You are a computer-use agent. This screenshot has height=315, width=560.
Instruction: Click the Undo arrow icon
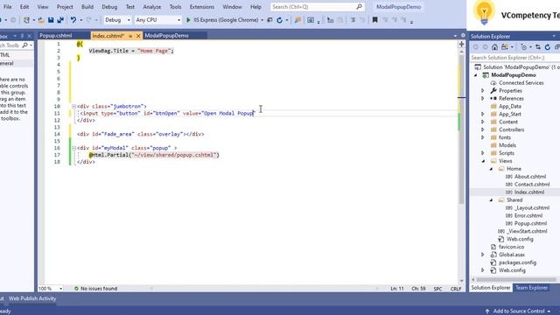[73, 20]
